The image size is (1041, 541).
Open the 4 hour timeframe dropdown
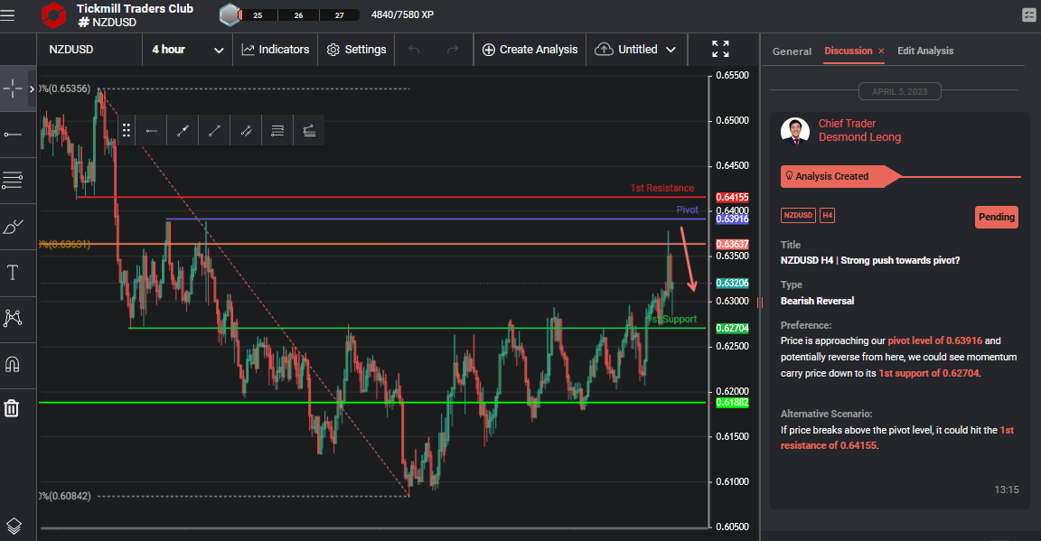[187, 50]
